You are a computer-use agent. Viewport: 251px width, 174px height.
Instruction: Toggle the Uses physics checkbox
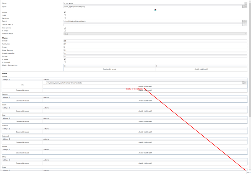click(65, 28)
